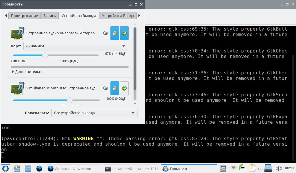Screen dimensions: 296x173
Task: Click the Громкость taskbar button
Action: coord(189,169)
